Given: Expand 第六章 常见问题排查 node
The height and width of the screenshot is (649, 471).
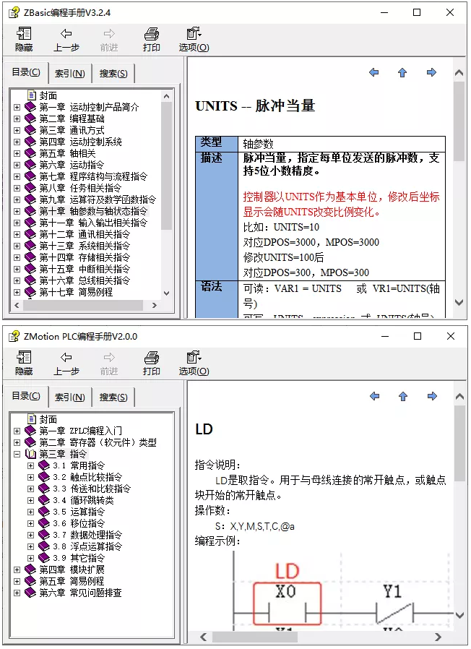Looking at the screenshot, I should (17, 593).
